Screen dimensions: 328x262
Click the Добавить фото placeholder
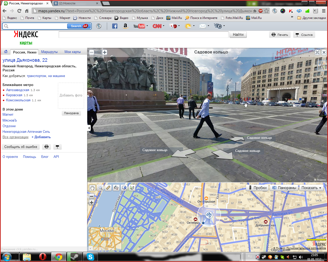click(x=71, y=95)
